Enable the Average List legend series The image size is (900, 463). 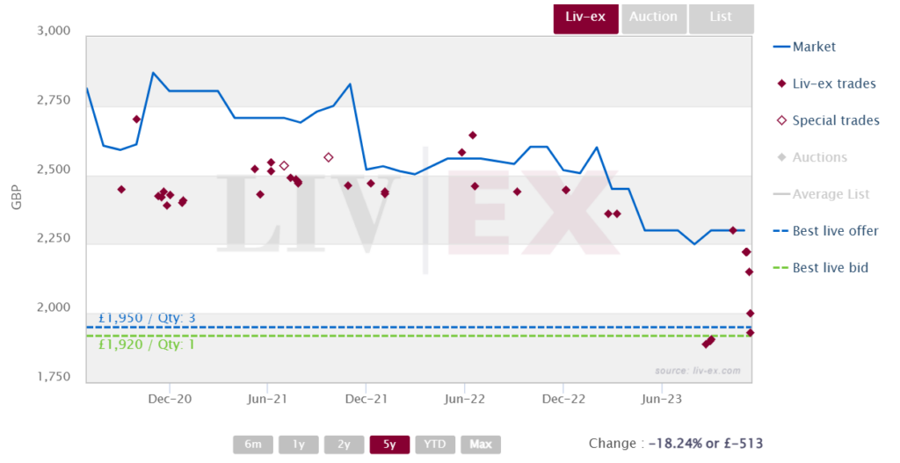[822, 194]
